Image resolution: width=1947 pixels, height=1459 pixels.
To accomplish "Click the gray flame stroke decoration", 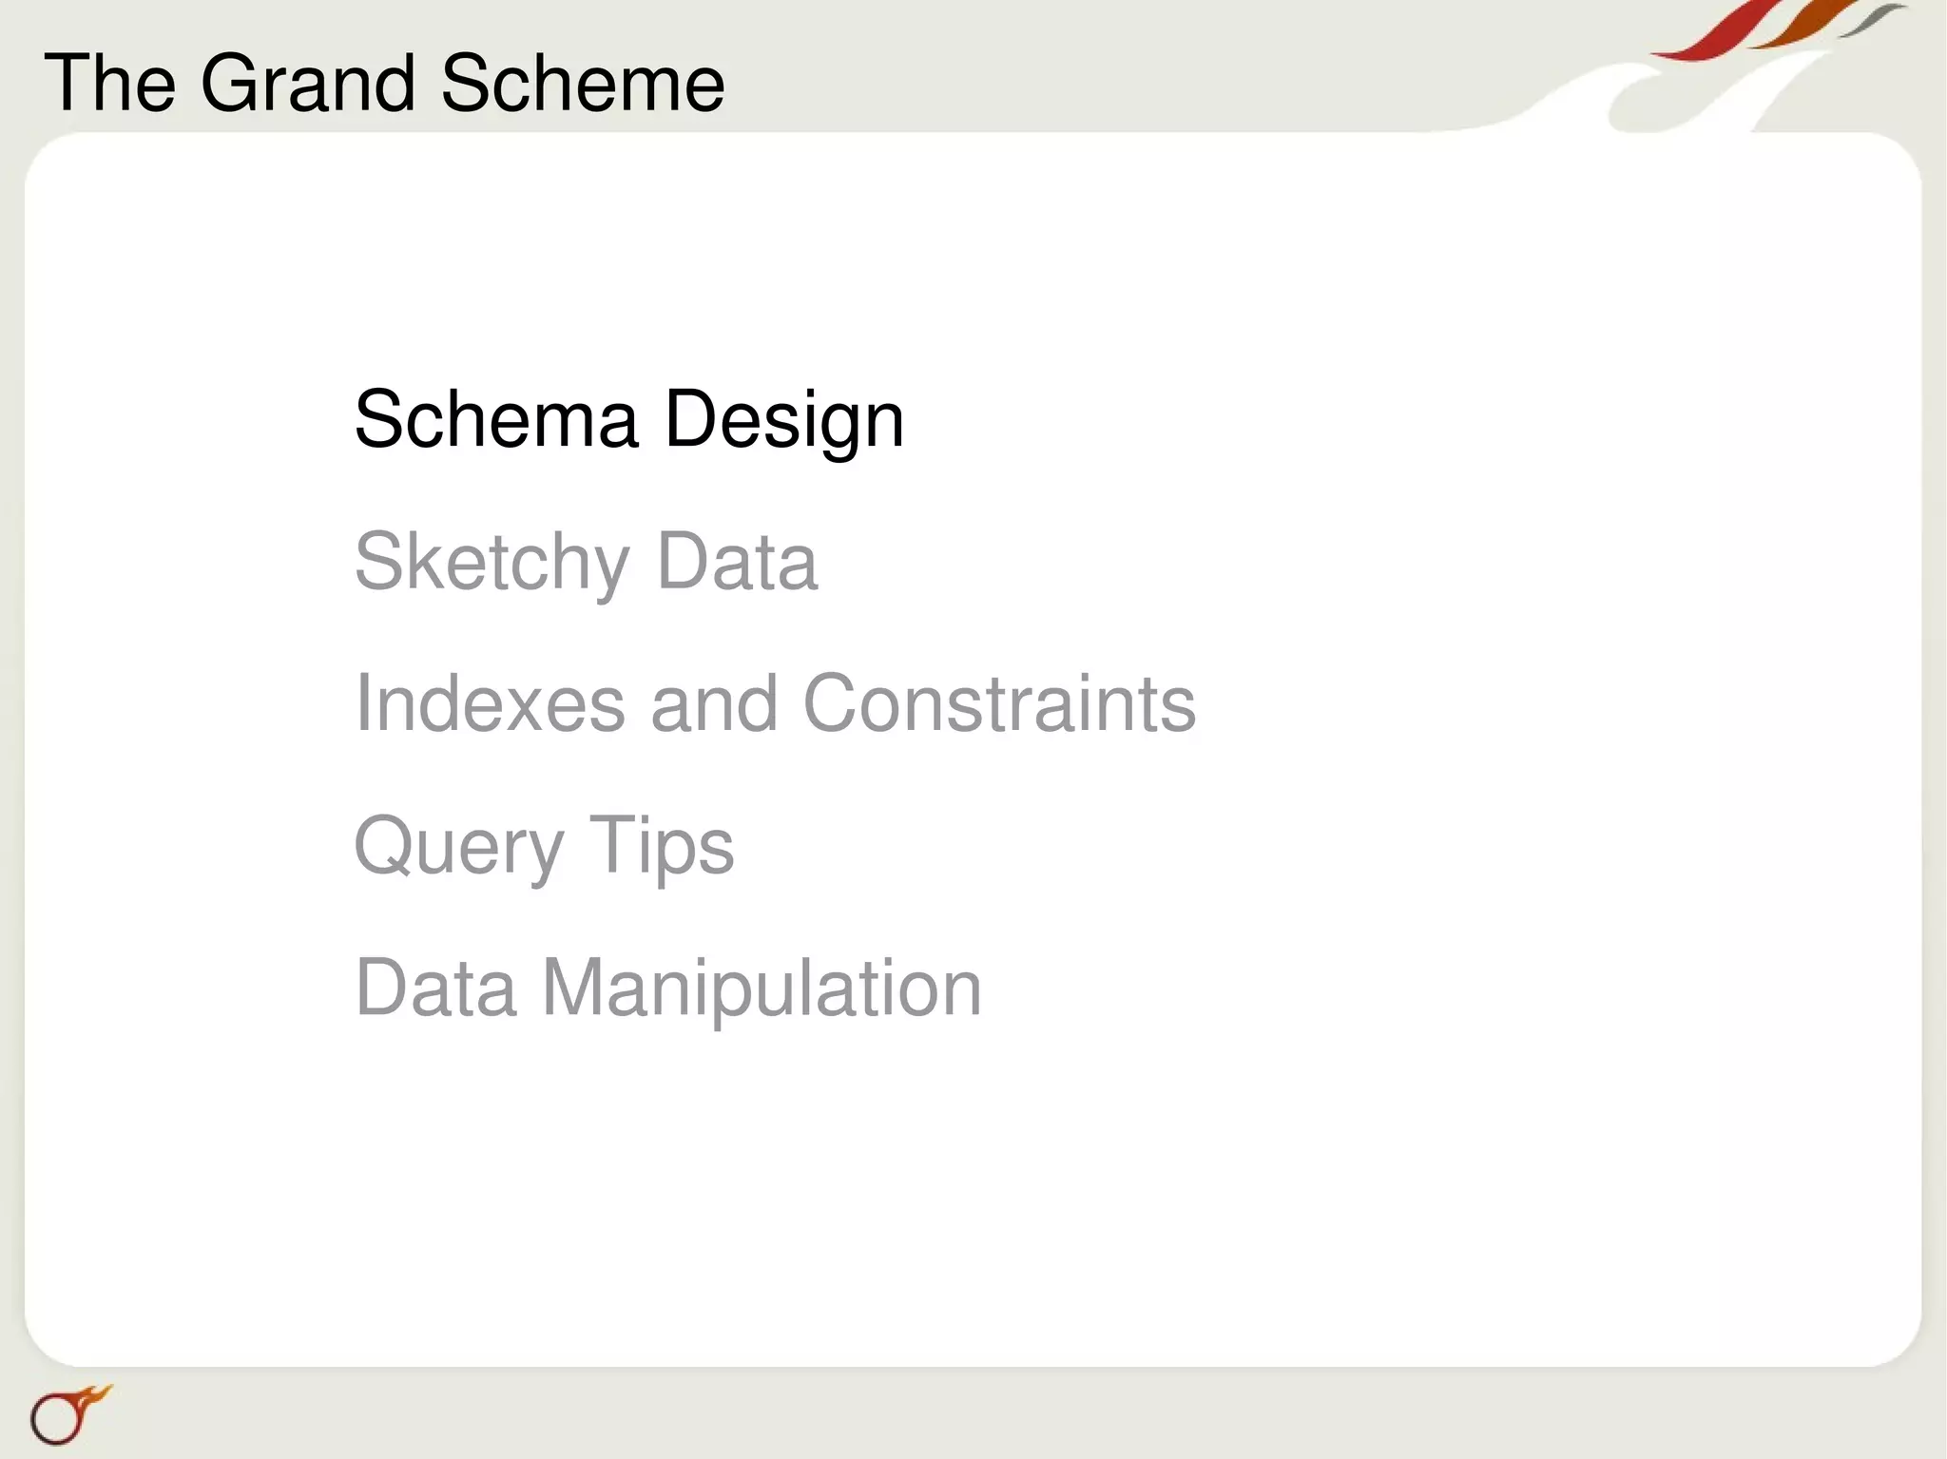I will click(x=1873, y=19).
